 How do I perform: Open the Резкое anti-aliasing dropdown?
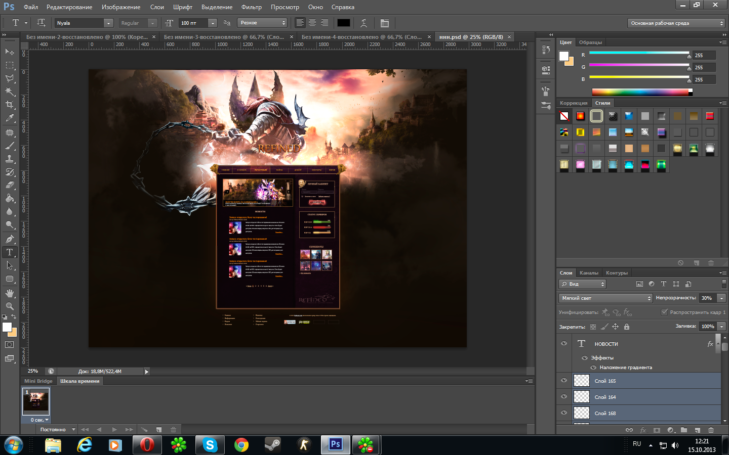pos(263,23)
